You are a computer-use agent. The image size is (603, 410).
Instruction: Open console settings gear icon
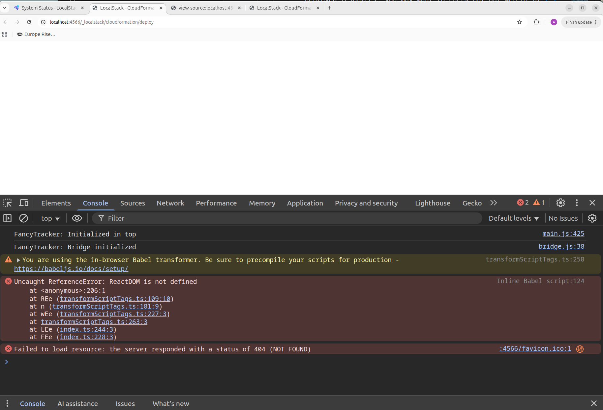coord(592,218)
